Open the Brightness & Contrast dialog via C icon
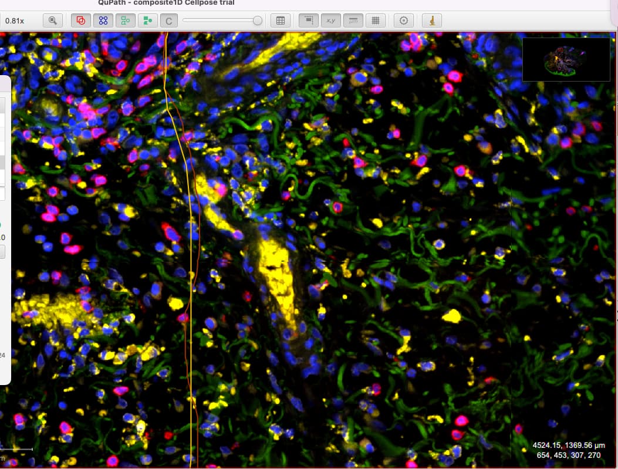The height and width of the screenshot is (469, 618). pos(169,21)
